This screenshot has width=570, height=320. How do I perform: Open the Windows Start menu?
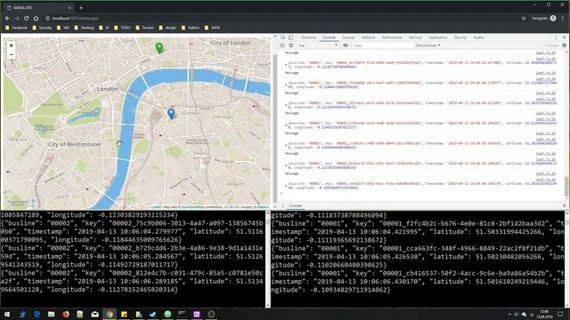tap(7, 314)
